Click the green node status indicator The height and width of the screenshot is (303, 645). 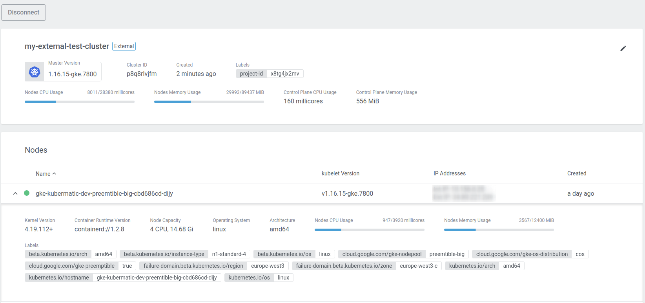27,193
